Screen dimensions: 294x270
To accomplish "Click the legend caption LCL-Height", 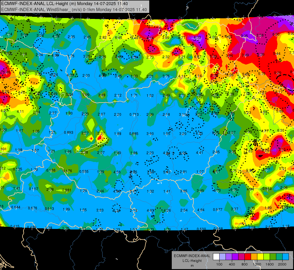I will [192, 261].
